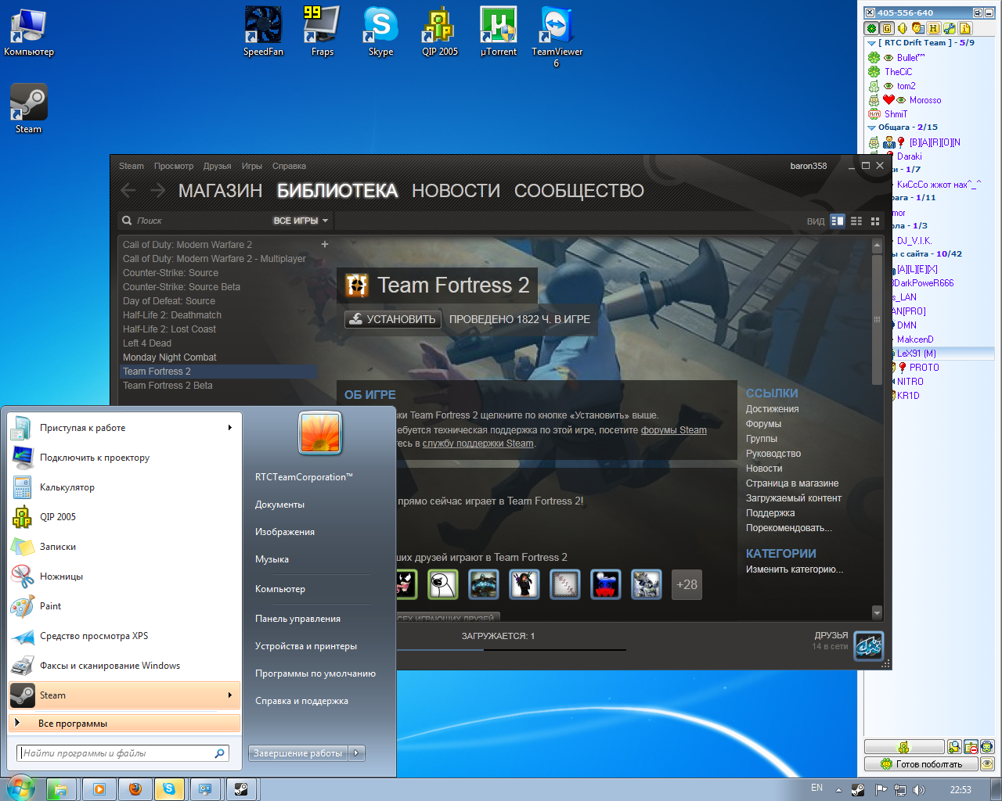The width and height of the screenshot is (1002, 801).
Task: Toggle QIP show offline contacts flower button
Action: click(x=871, y=28)
